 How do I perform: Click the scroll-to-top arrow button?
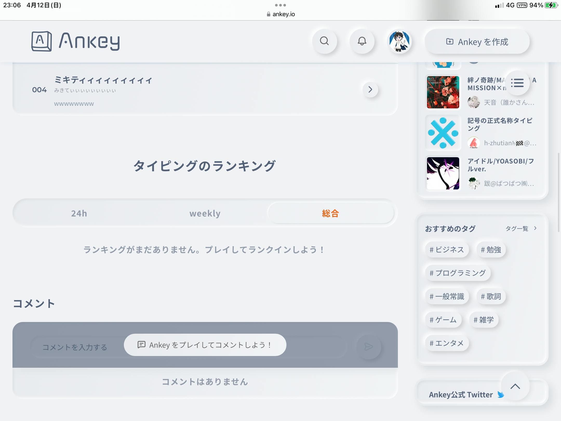pos(515,386)
